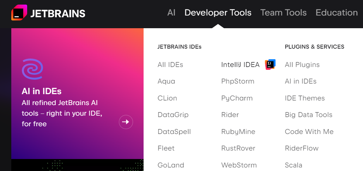Open the All IDEs link
The image size is (363, 171).
point(170,65)
